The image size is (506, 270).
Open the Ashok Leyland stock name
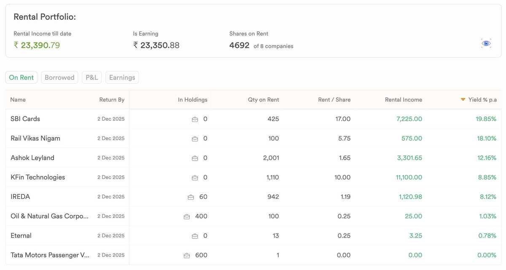32,158
